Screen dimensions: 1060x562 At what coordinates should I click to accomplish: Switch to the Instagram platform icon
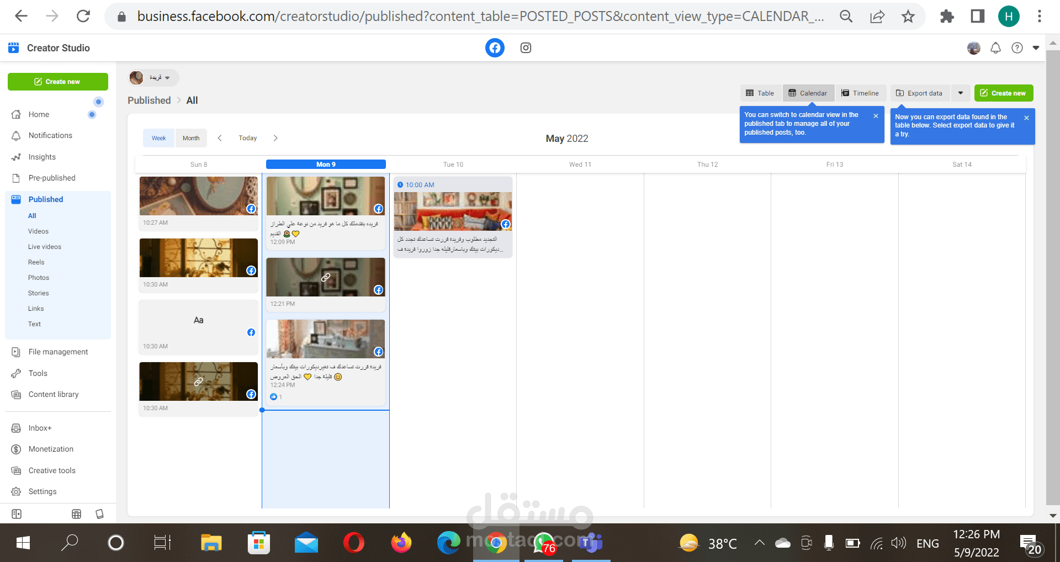point(526,48)
